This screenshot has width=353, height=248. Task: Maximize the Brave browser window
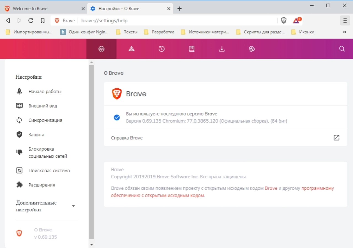pos(328,5)
